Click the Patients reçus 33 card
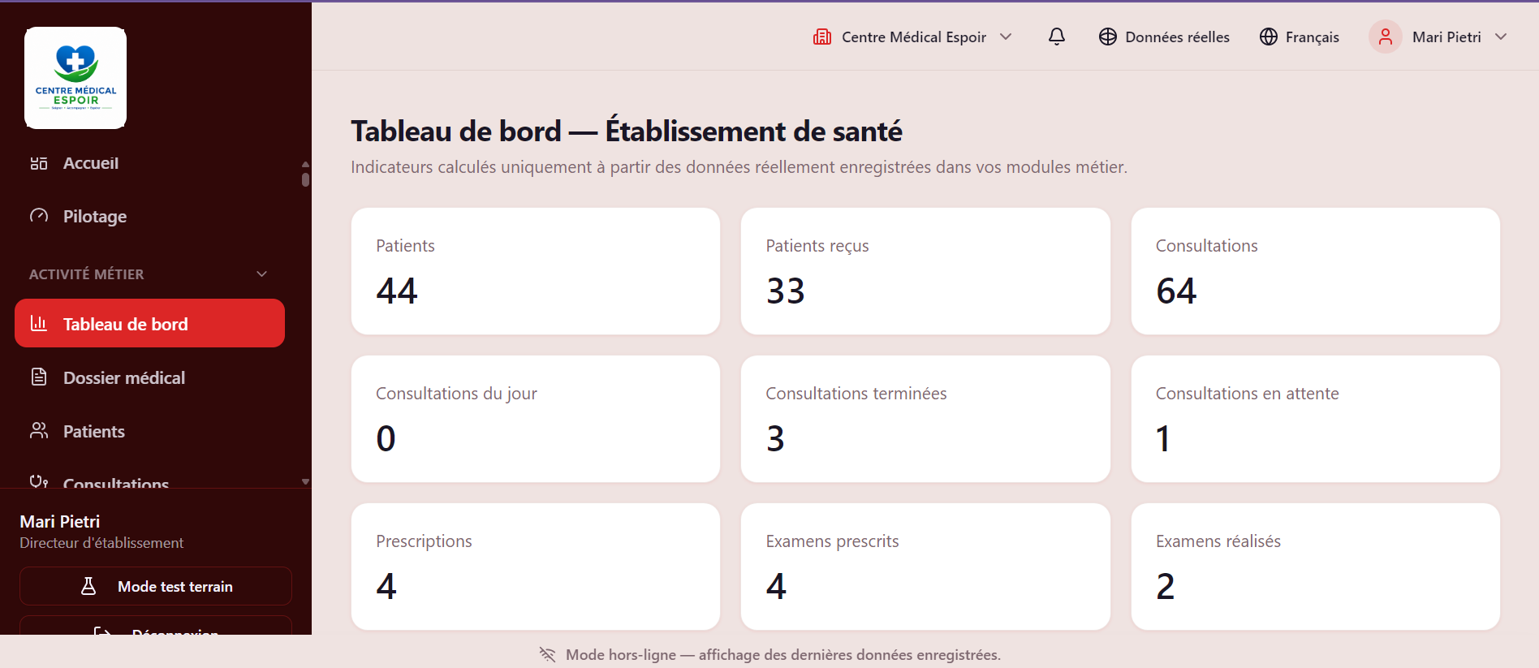The width and height of the screenshot is (1539, 668). click(925, 271)
